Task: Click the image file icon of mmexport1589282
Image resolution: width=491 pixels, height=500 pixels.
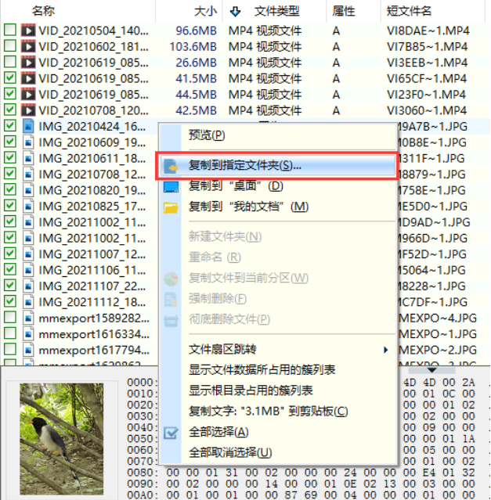Action: 28,318
